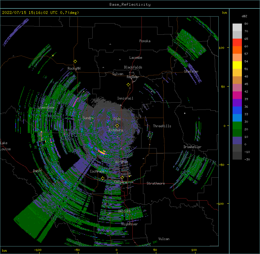
Task: Click the 0.7(deg) elevation angle text
Action: [69, 13]
